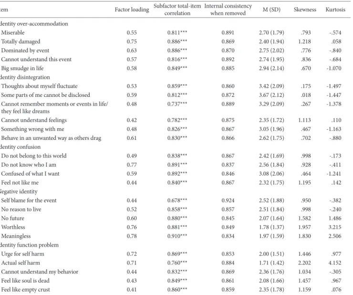Click mean value 3.67 (2.12)
The width and height of the screenshot is (353, 295).
coord(271,95)
